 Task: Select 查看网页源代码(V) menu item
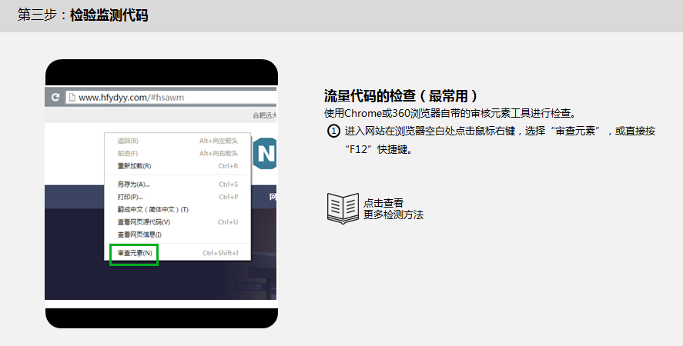click(x=143, y=221)
